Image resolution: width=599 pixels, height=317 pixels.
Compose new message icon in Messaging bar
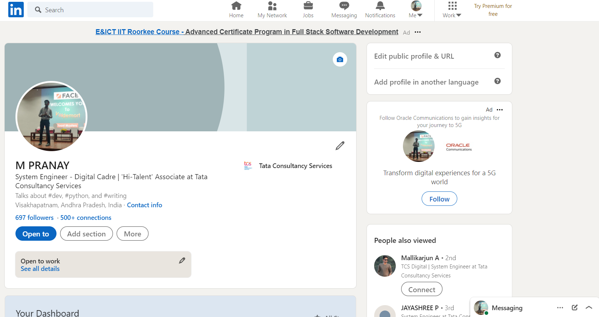pyautogui.click(x=575, y=308)
